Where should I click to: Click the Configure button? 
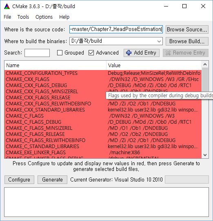[19, 179]
